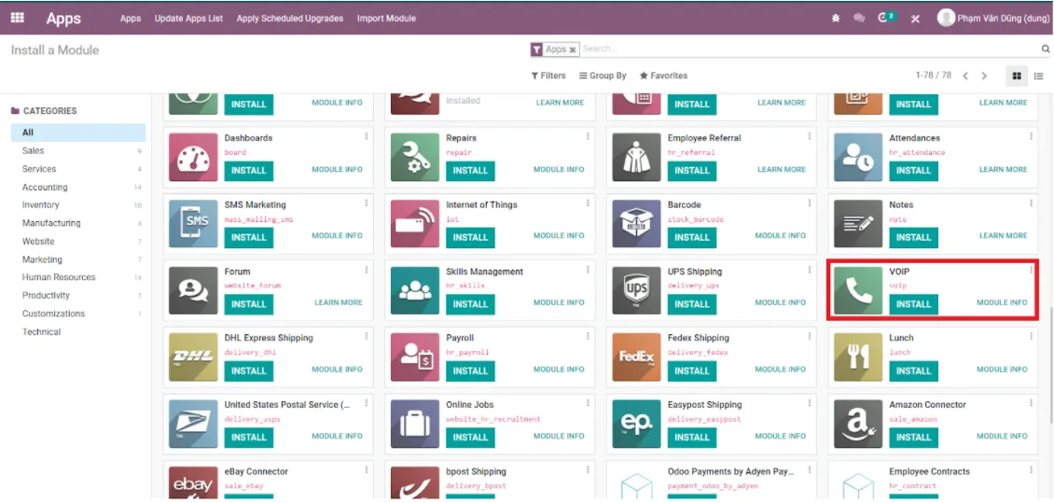Select the Human Resources category
The width and height of the screenshot is (1054, 503).
78,277
